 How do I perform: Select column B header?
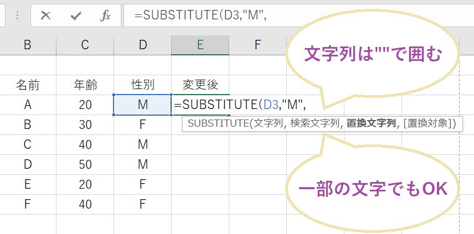point(28,45)
